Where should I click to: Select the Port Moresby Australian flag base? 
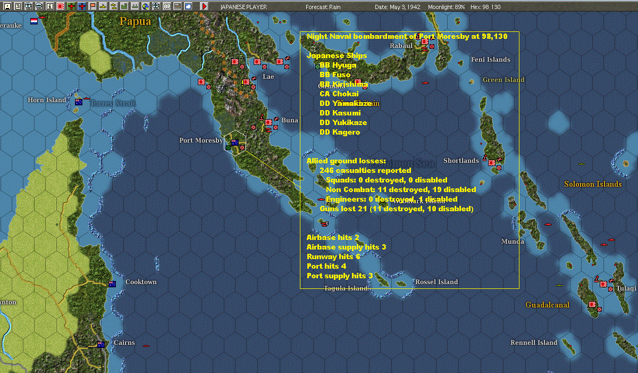[x=234, y=142]
